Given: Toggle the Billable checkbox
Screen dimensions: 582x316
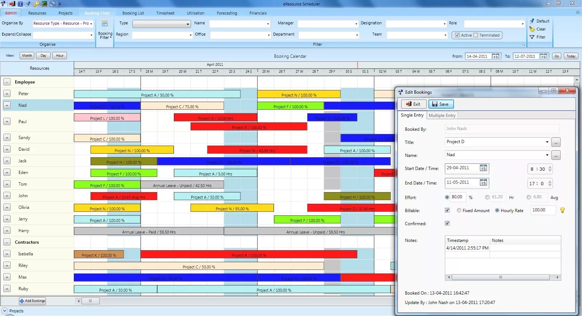Looking at the screenshot, I should [x=447, y=210].
